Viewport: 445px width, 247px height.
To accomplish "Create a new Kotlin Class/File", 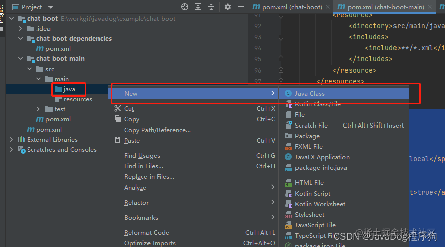I will (x=343, y=104).
